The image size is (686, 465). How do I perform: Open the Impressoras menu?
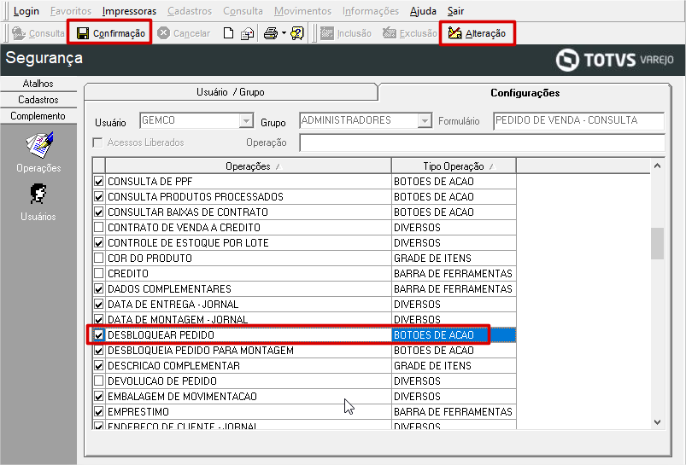coord(129,11)
